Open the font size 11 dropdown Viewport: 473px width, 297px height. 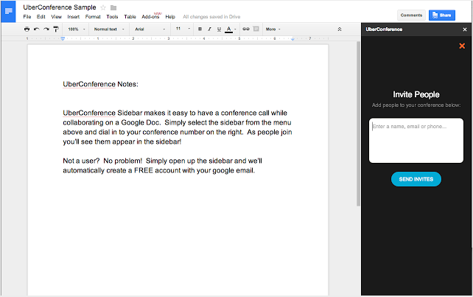pyautogui.click(x=183, y=29)
